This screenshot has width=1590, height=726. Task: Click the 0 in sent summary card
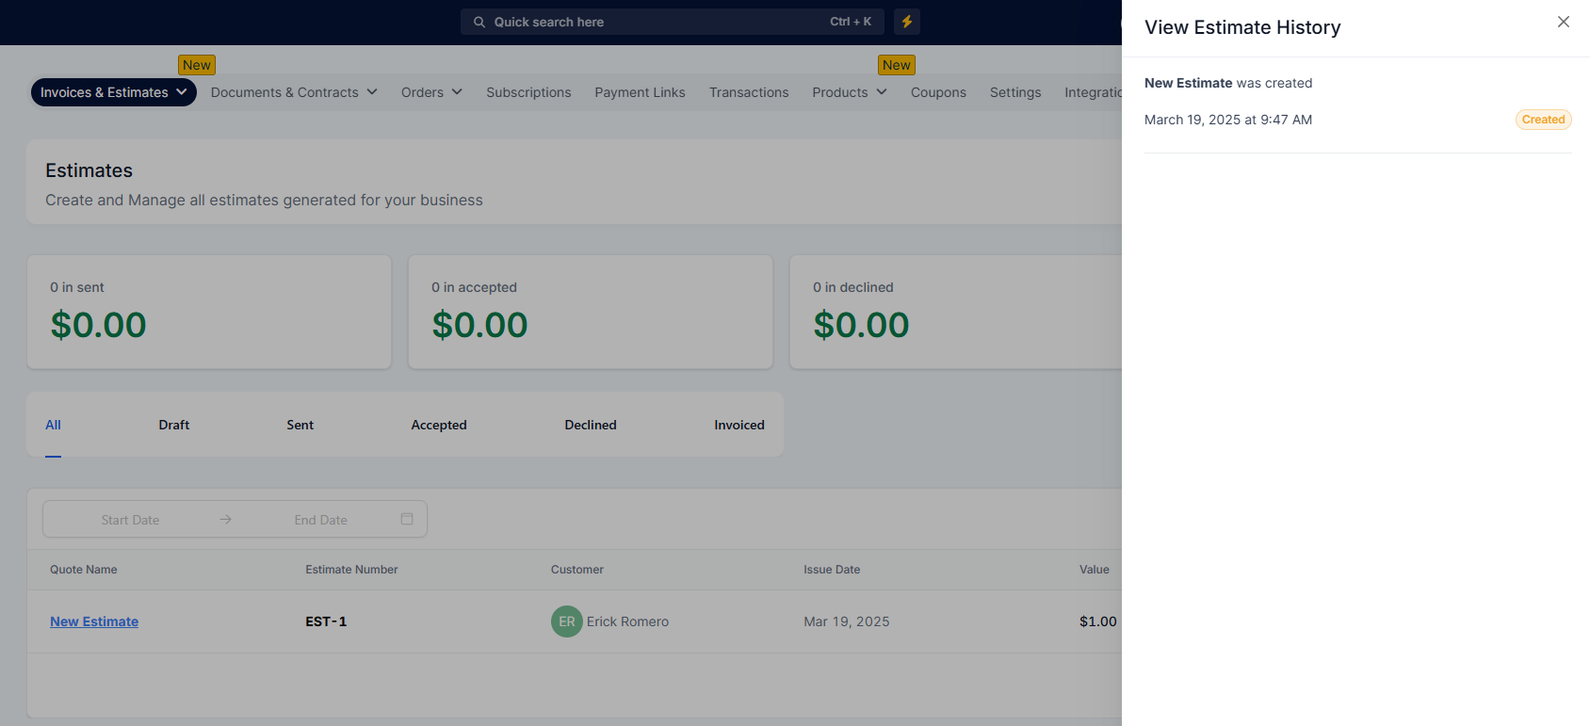[x=209, y=312]
